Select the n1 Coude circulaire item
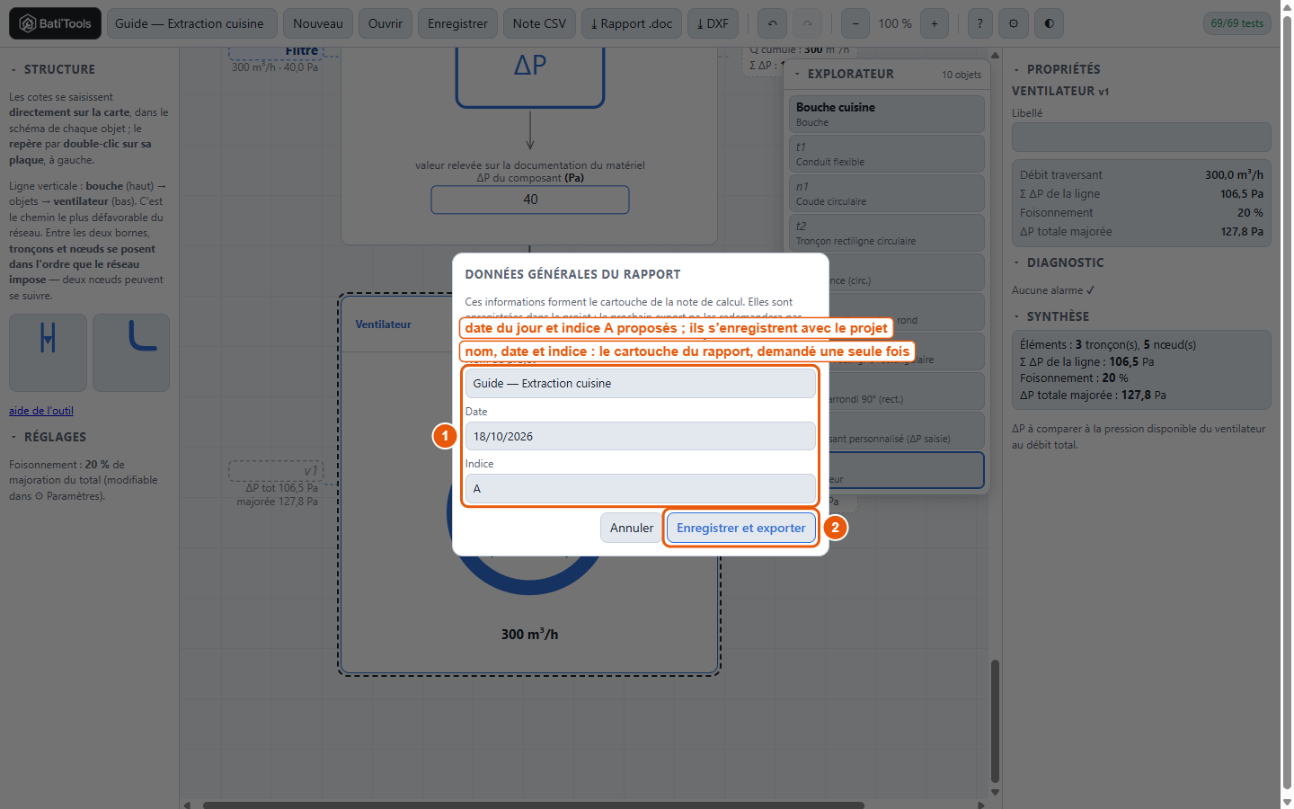The width and height of the screenshot is (1294, 809). [887, 193]
